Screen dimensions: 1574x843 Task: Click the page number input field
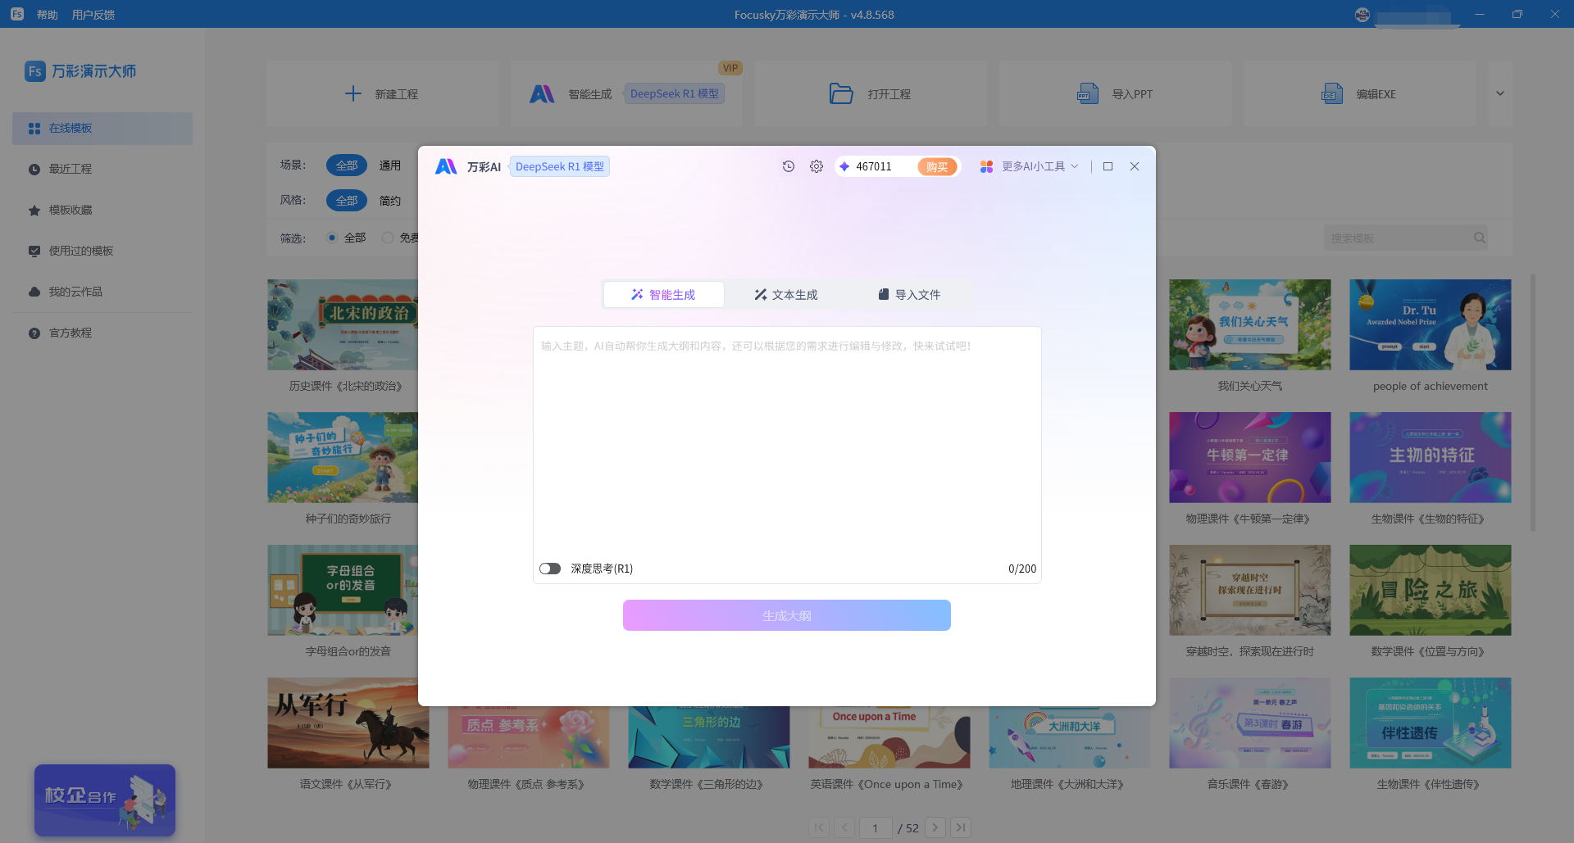click(x=876, y=827)
